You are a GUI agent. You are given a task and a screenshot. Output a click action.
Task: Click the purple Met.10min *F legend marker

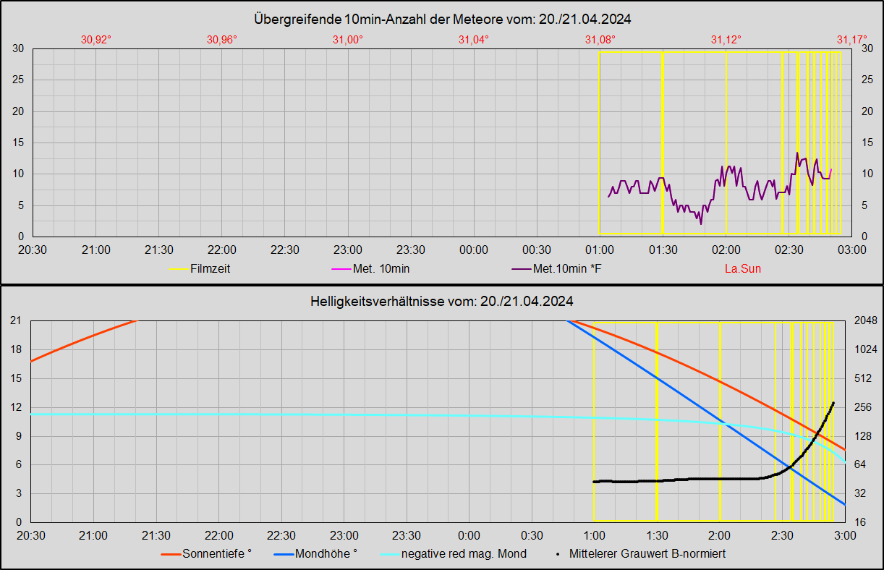click(x=521, y=269)
